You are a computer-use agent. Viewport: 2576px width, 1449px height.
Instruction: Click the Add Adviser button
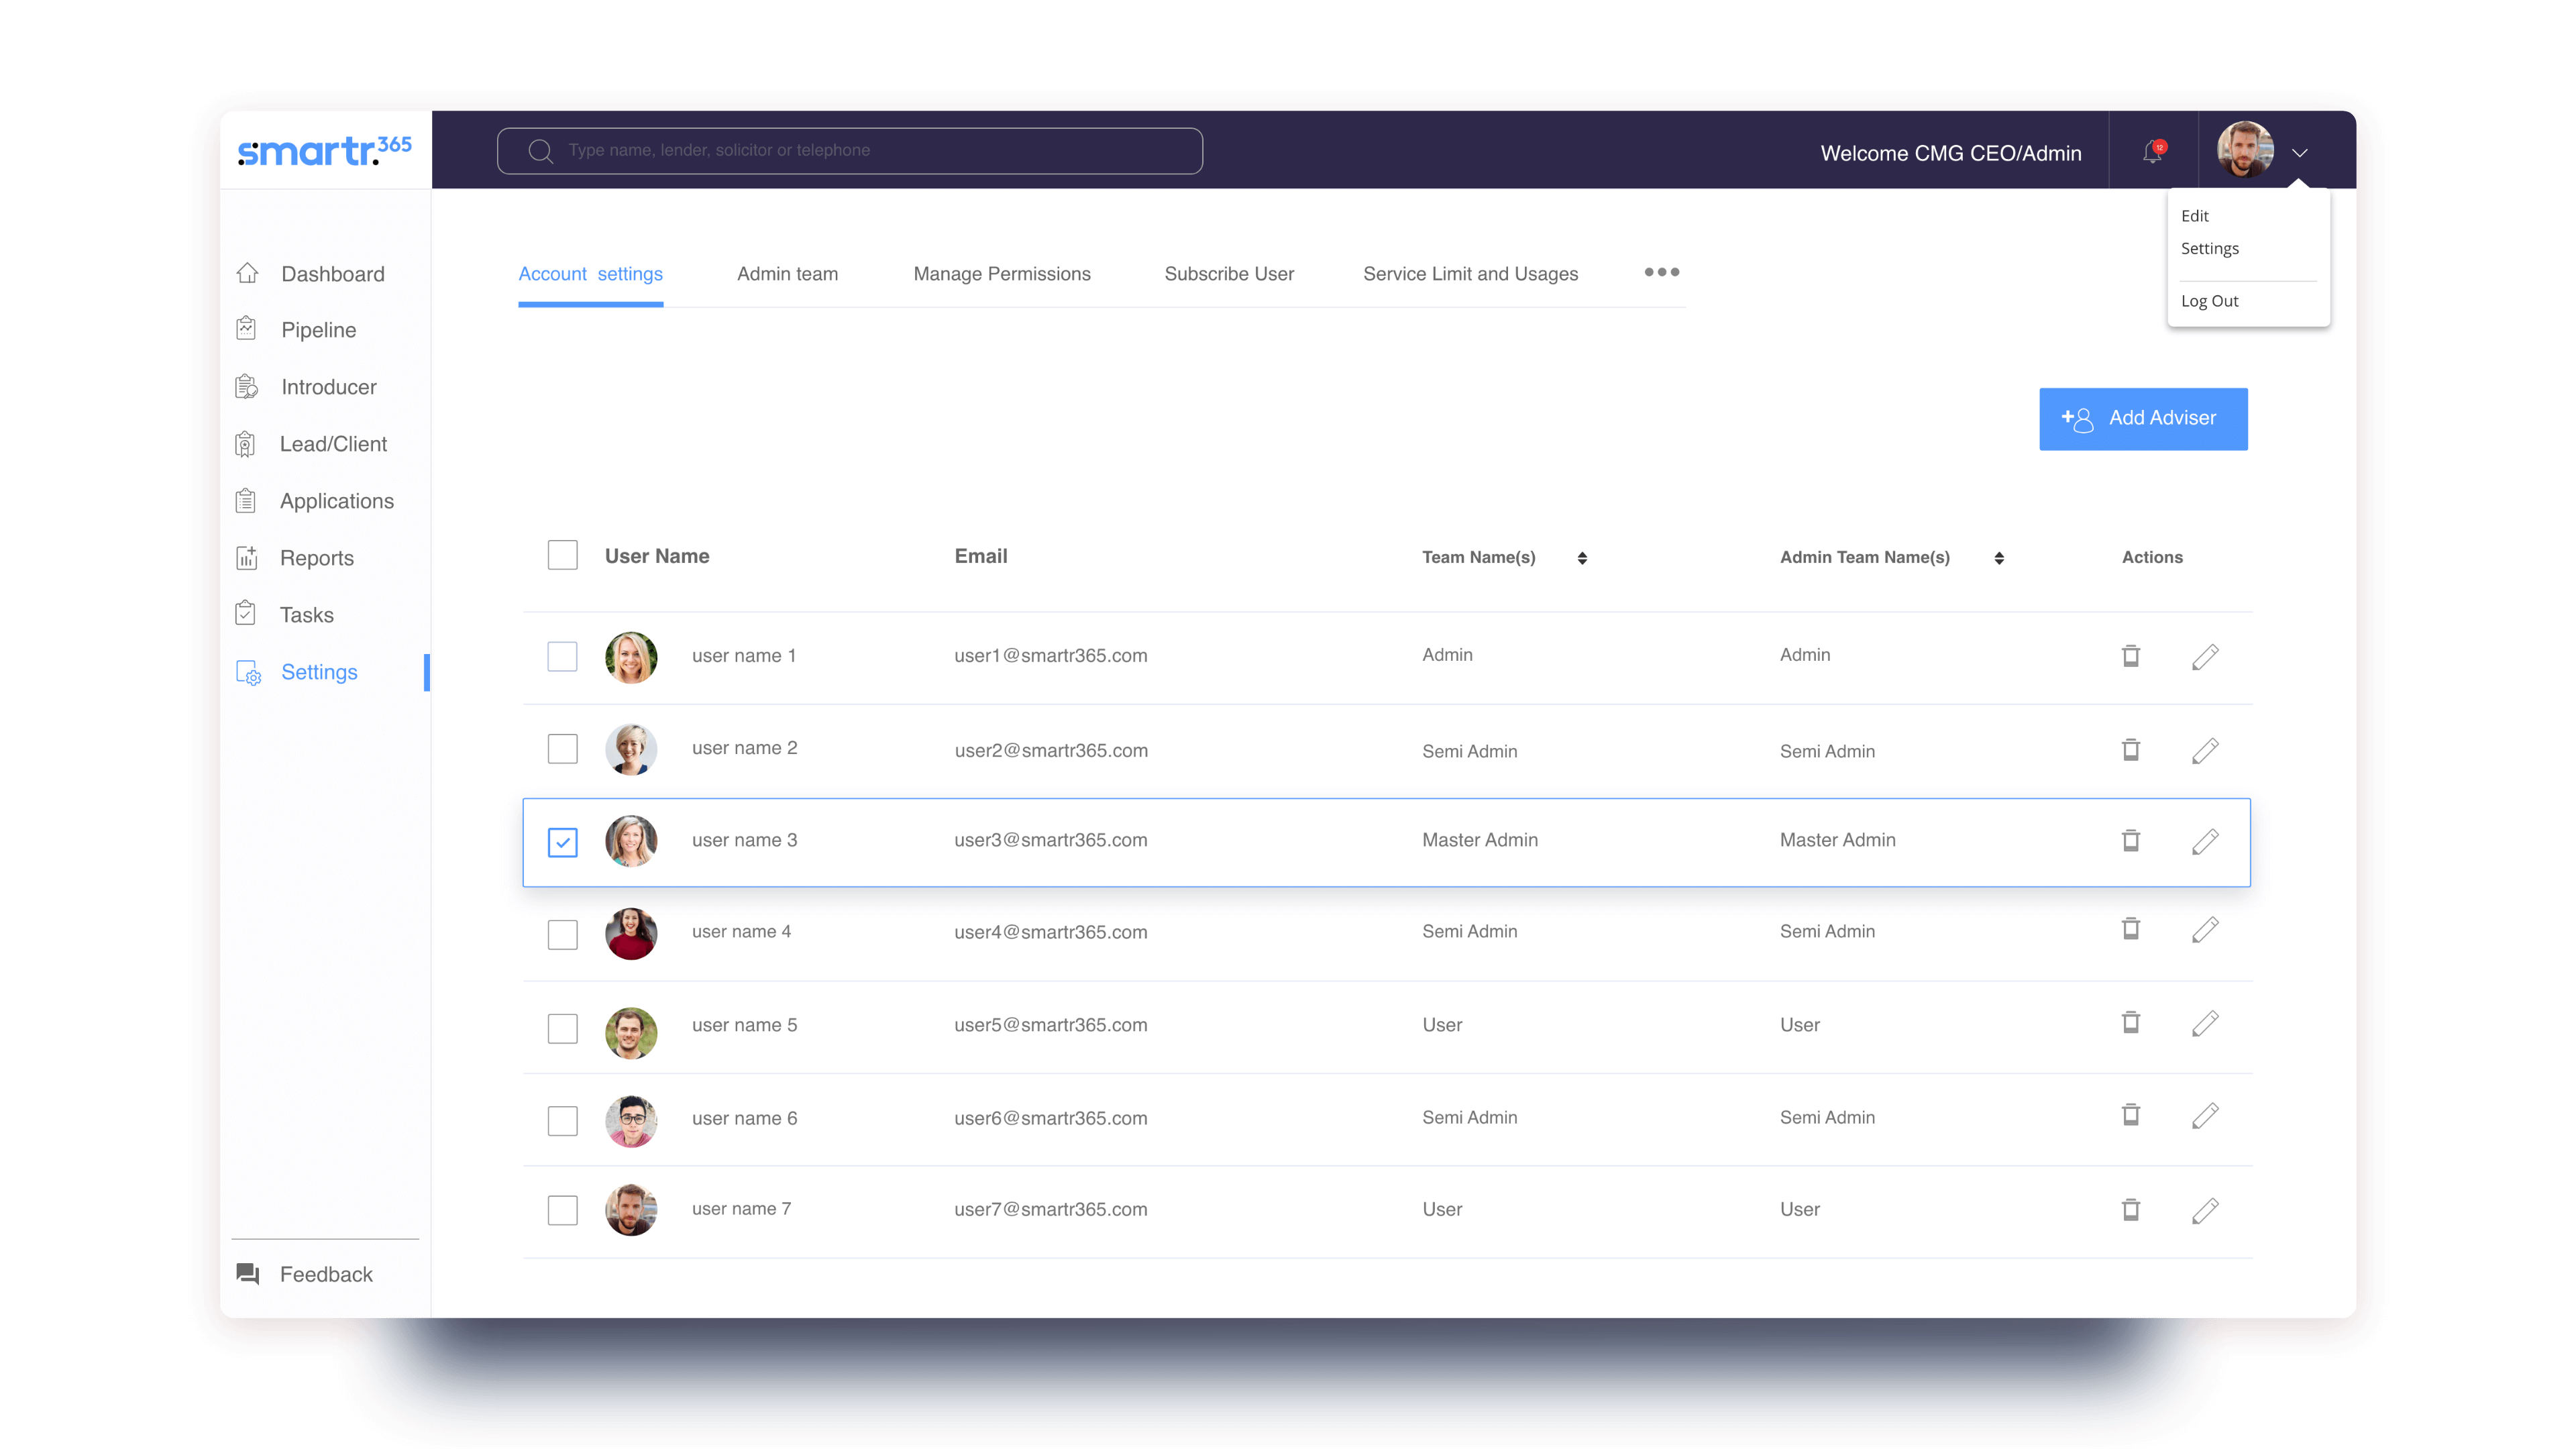point(2143,419)
